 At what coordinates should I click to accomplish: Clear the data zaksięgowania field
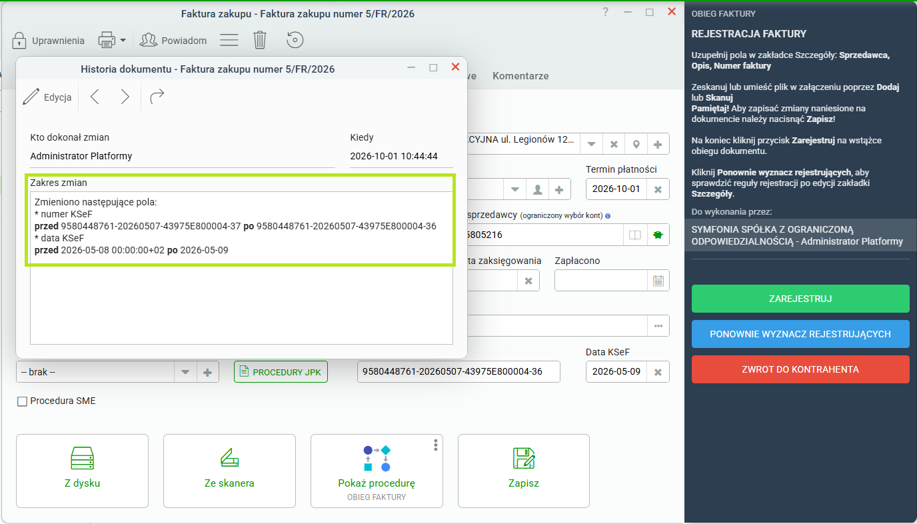point(528,281)
